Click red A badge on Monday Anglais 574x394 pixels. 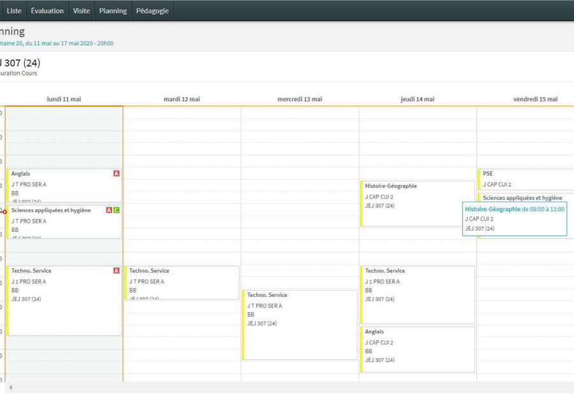tap(116, 174)
